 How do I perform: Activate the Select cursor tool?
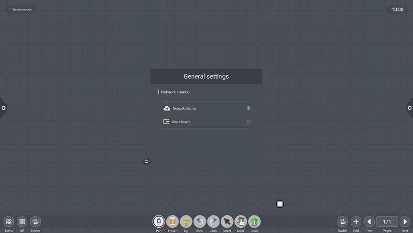pyautogui.click(x=227, y=222)
